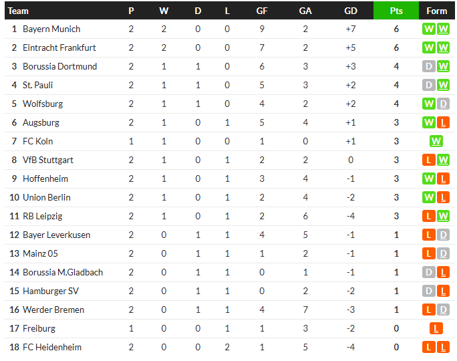The height and width of the screenshot is (361, 457).
Task: Sort table by GD column header
Action: tap(351, 11)
